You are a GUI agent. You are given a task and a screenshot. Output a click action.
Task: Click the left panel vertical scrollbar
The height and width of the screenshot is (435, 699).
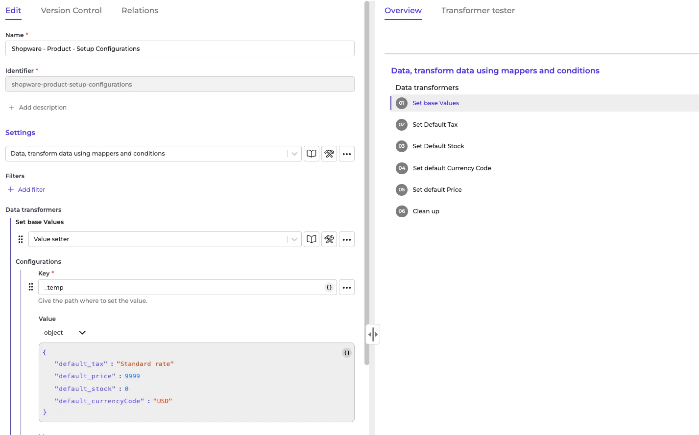(367, 183)
